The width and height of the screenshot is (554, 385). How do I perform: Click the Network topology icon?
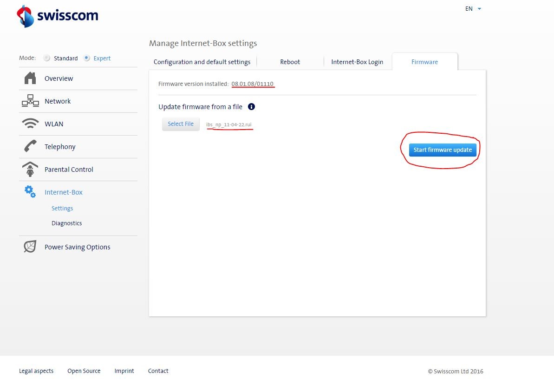[30, 101]
